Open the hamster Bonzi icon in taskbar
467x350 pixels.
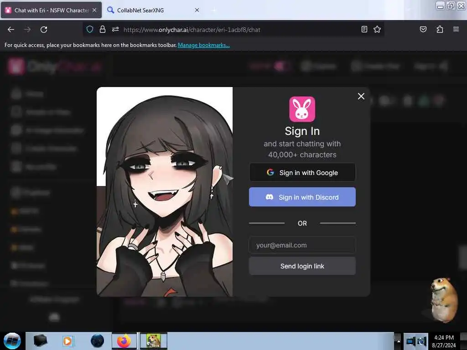(x=154, y=341)
